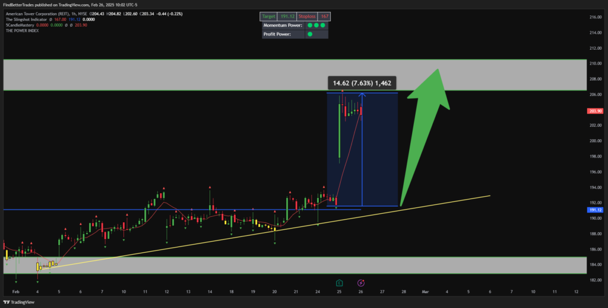Click the red 167 stoploss value cell
The image size is (608, 308).
[x=324, y=17]
